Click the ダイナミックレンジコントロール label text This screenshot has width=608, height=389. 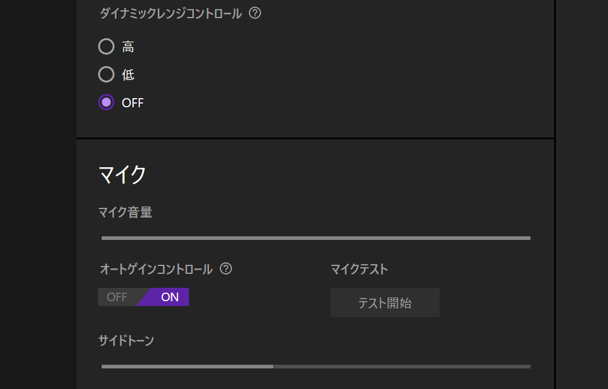(171, 13)
